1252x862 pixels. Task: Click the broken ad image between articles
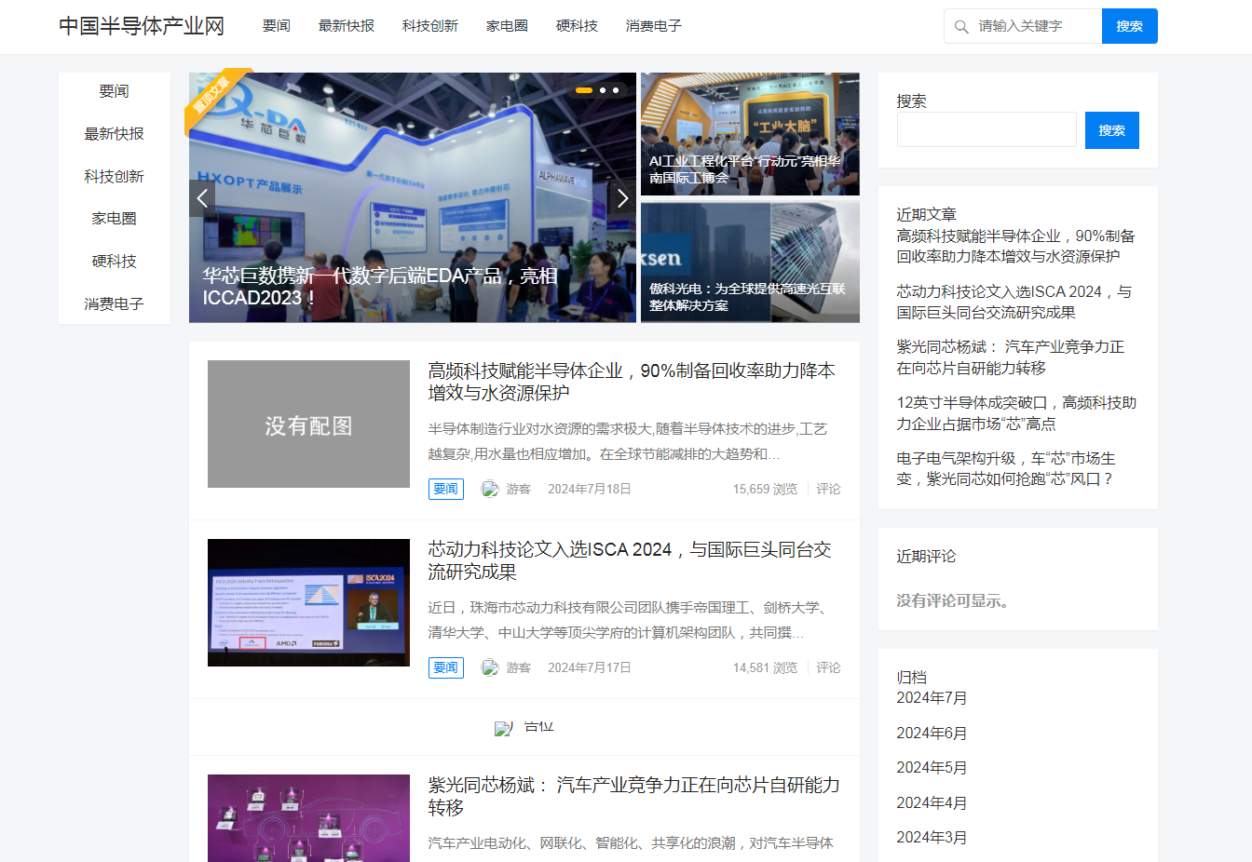[524, 727]
